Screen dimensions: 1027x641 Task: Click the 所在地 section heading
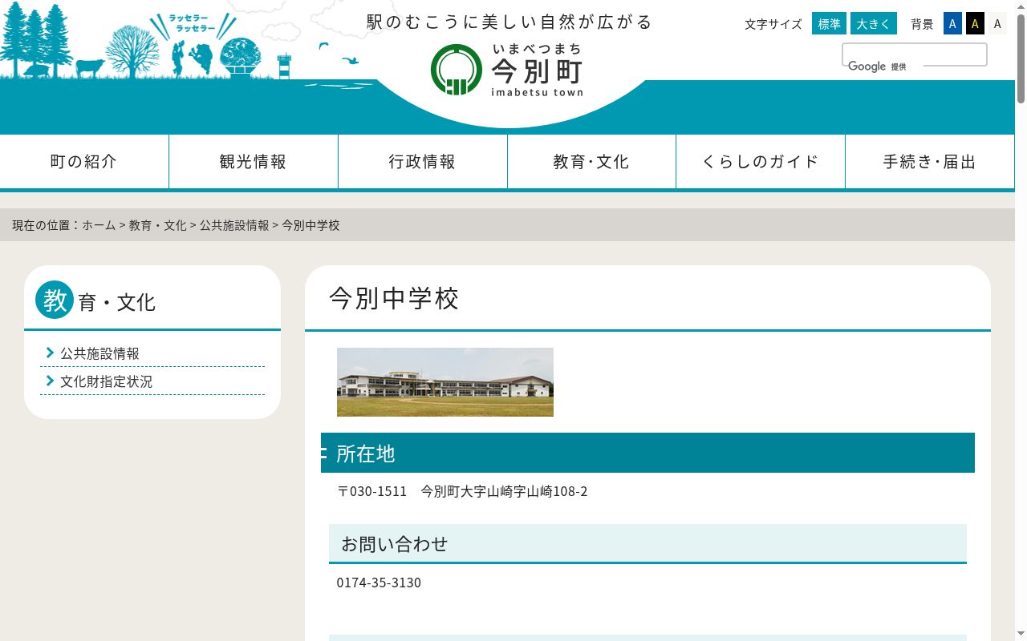(647, 453)
